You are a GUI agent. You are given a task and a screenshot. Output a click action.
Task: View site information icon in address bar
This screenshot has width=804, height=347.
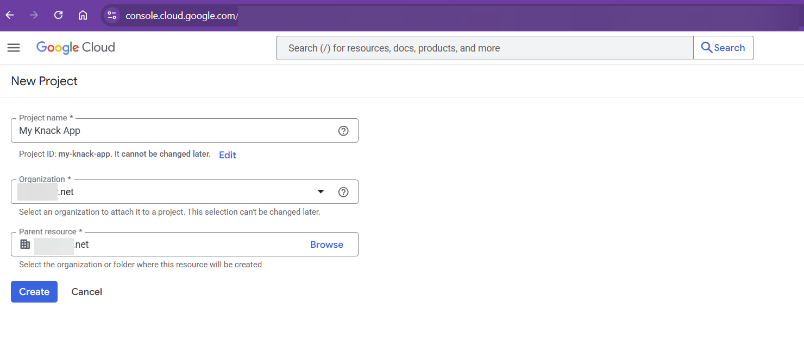(x=112, y=15)
